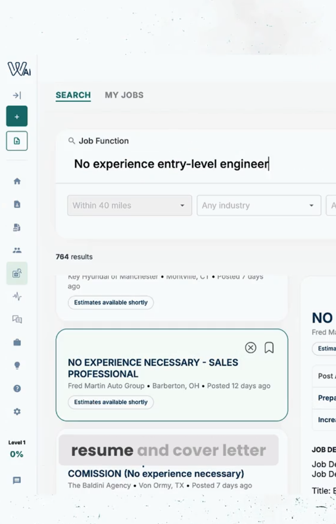Viewport: 336px width, 524px height.
Task: Open messages via the chat bubbles icon
Action: click(17, 319)
